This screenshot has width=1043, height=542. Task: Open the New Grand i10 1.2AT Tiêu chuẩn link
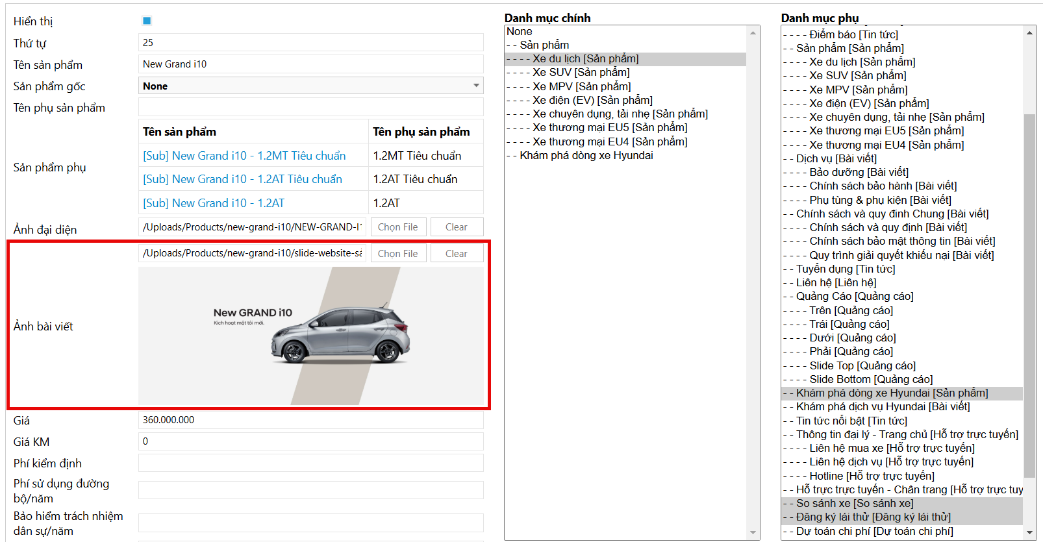click(242, 179)
